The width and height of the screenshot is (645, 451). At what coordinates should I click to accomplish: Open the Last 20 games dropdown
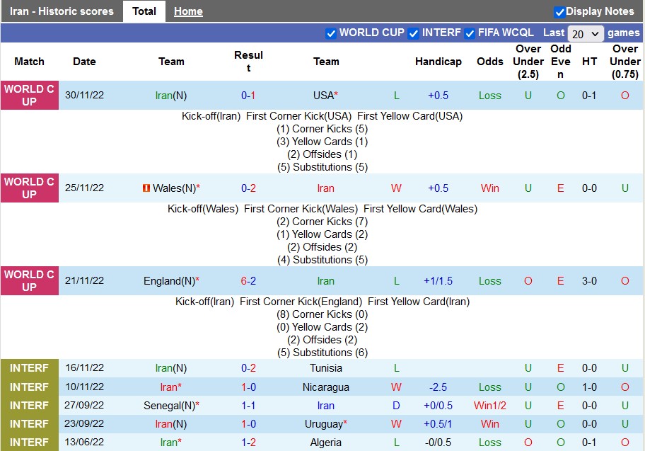click(586, 33)
